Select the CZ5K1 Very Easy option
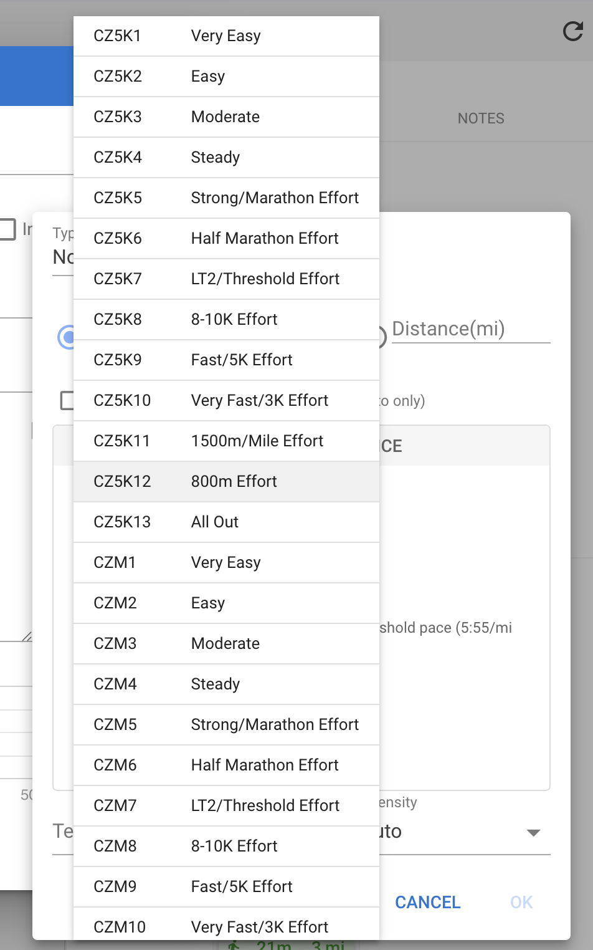This screenshot has height=950, width=593. pos(226,36)
